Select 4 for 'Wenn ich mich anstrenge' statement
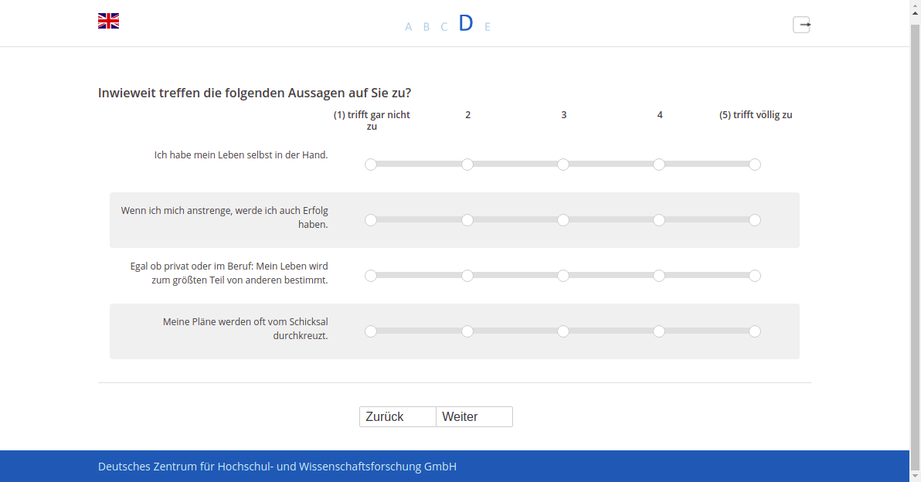 tap(659, 220)
